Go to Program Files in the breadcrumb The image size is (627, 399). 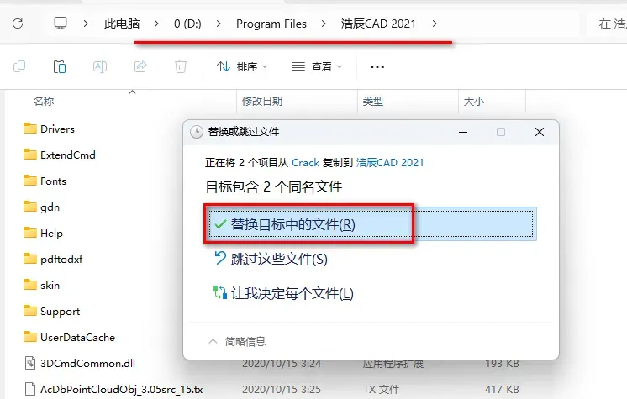[271, 24]
